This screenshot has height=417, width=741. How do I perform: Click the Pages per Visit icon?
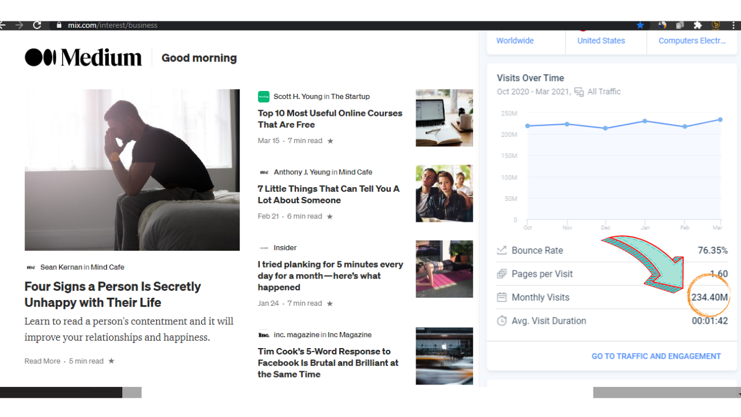pyautogui.click(x=502, y=274)
